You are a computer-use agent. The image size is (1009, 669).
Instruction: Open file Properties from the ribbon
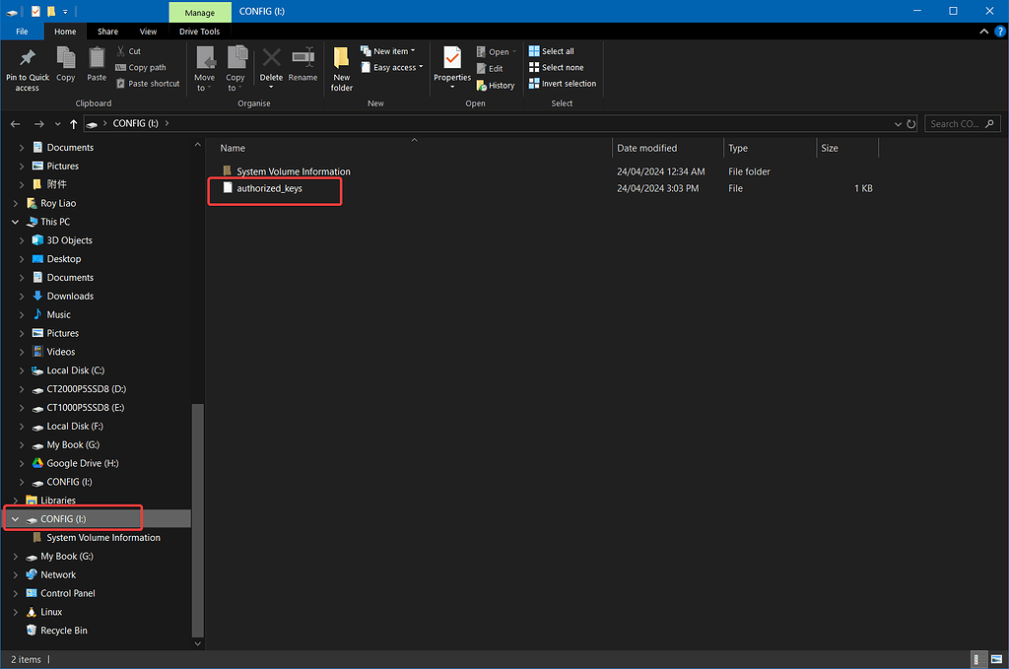(451, 65)
